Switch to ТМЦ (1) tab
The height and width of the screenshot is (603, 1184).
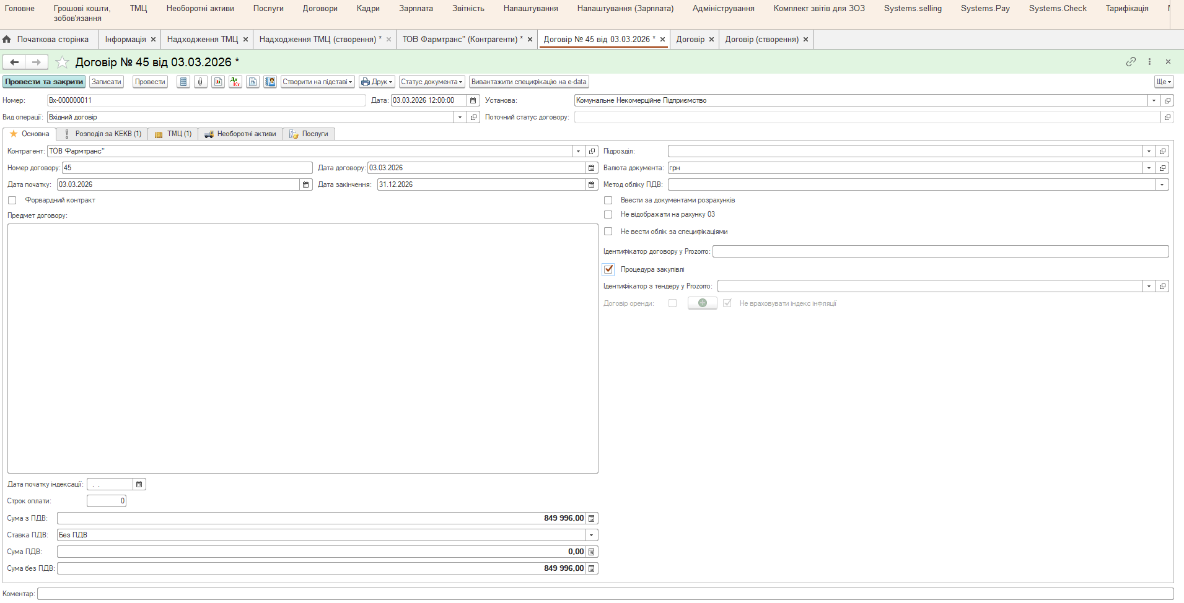point(173,134)
